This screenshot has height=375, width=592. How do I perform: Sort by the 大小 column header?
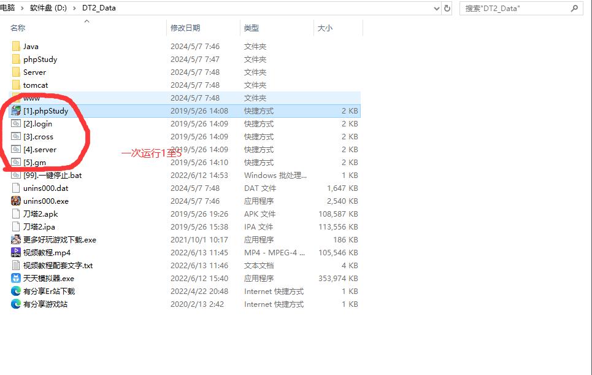coord(325,28)
